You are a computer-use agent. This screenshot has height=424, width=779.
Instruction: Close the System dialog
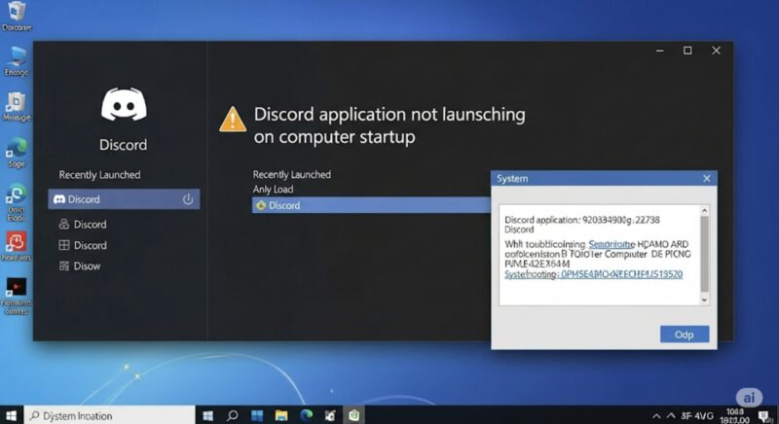(x=707, y=179)
